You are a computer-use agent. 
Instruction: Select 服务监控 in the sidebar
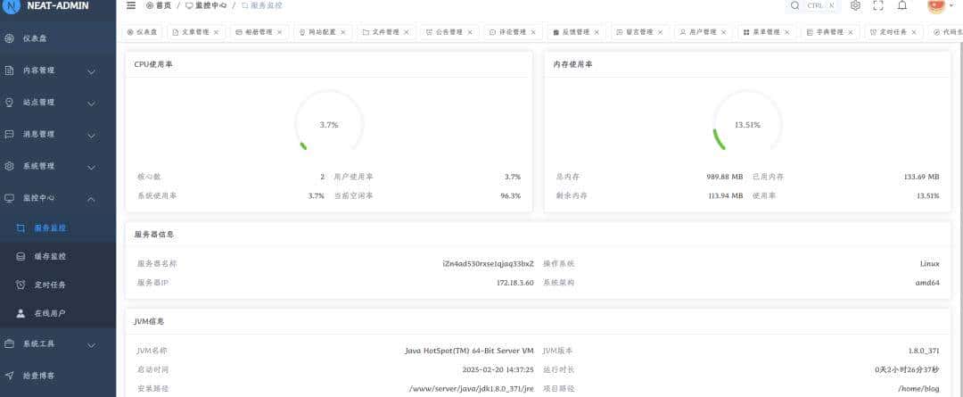(58, 228)
